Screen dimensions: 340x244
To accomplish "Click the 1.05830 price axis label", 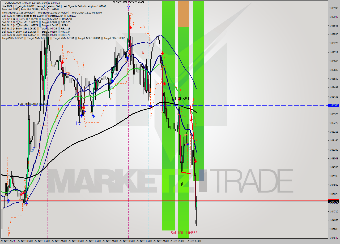I will [334, 34].
